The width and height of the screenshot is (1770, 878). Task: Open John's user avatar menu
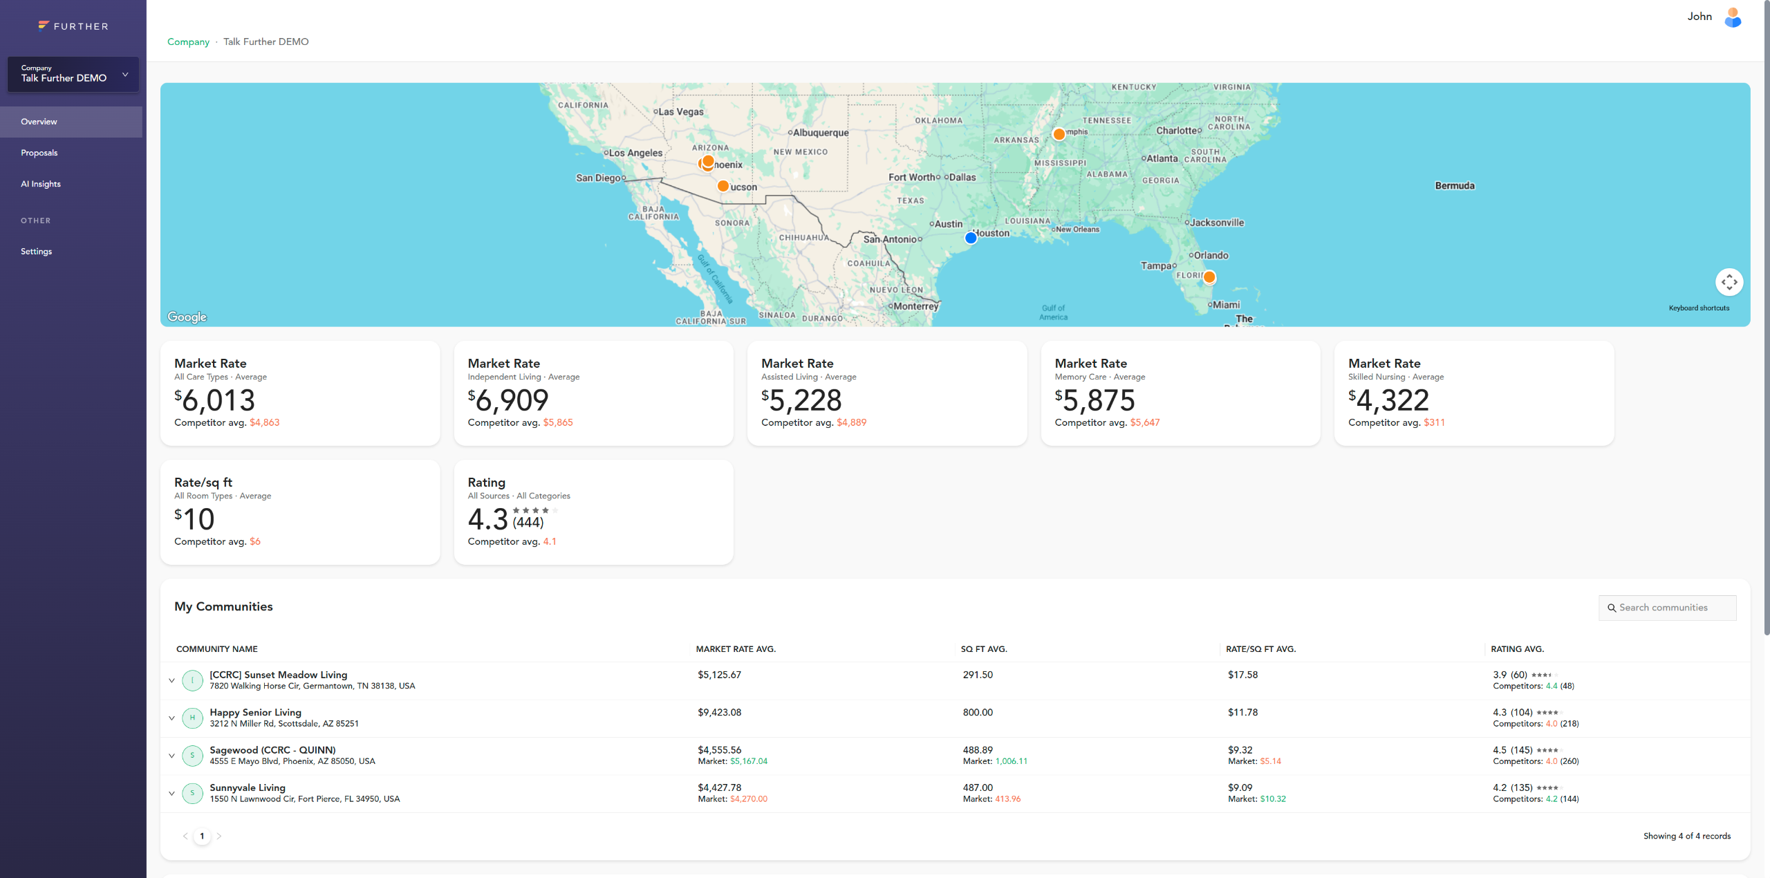(1732, 17)
